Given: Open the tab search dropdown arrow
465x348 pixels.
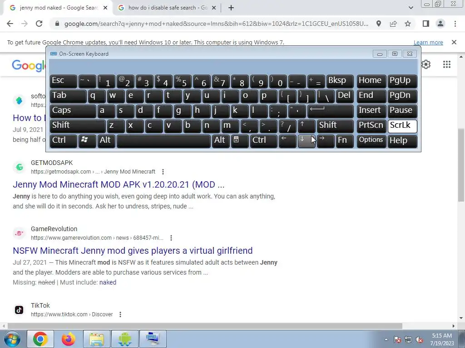Looking at the screenshot, I should (411, 8).
